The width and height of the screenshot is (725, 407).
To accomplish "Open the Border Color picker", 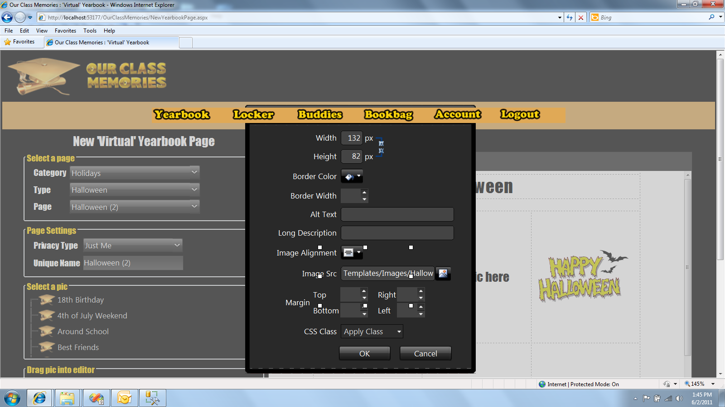I will point(352,176).
